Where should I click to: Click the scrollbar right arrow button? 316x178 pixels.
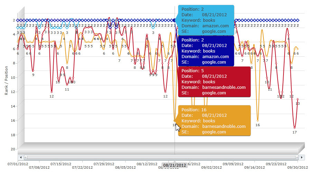click(x=302, y=157)
